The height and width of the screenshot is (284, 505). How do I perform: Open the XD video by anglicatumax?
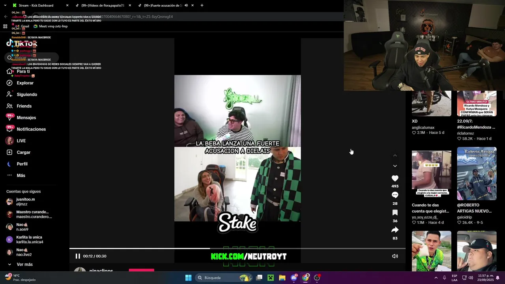point(432,103)
